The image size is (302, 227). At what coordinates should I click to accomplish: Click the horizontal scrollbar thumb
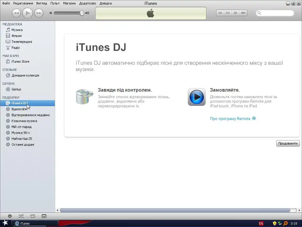[175, 210]
